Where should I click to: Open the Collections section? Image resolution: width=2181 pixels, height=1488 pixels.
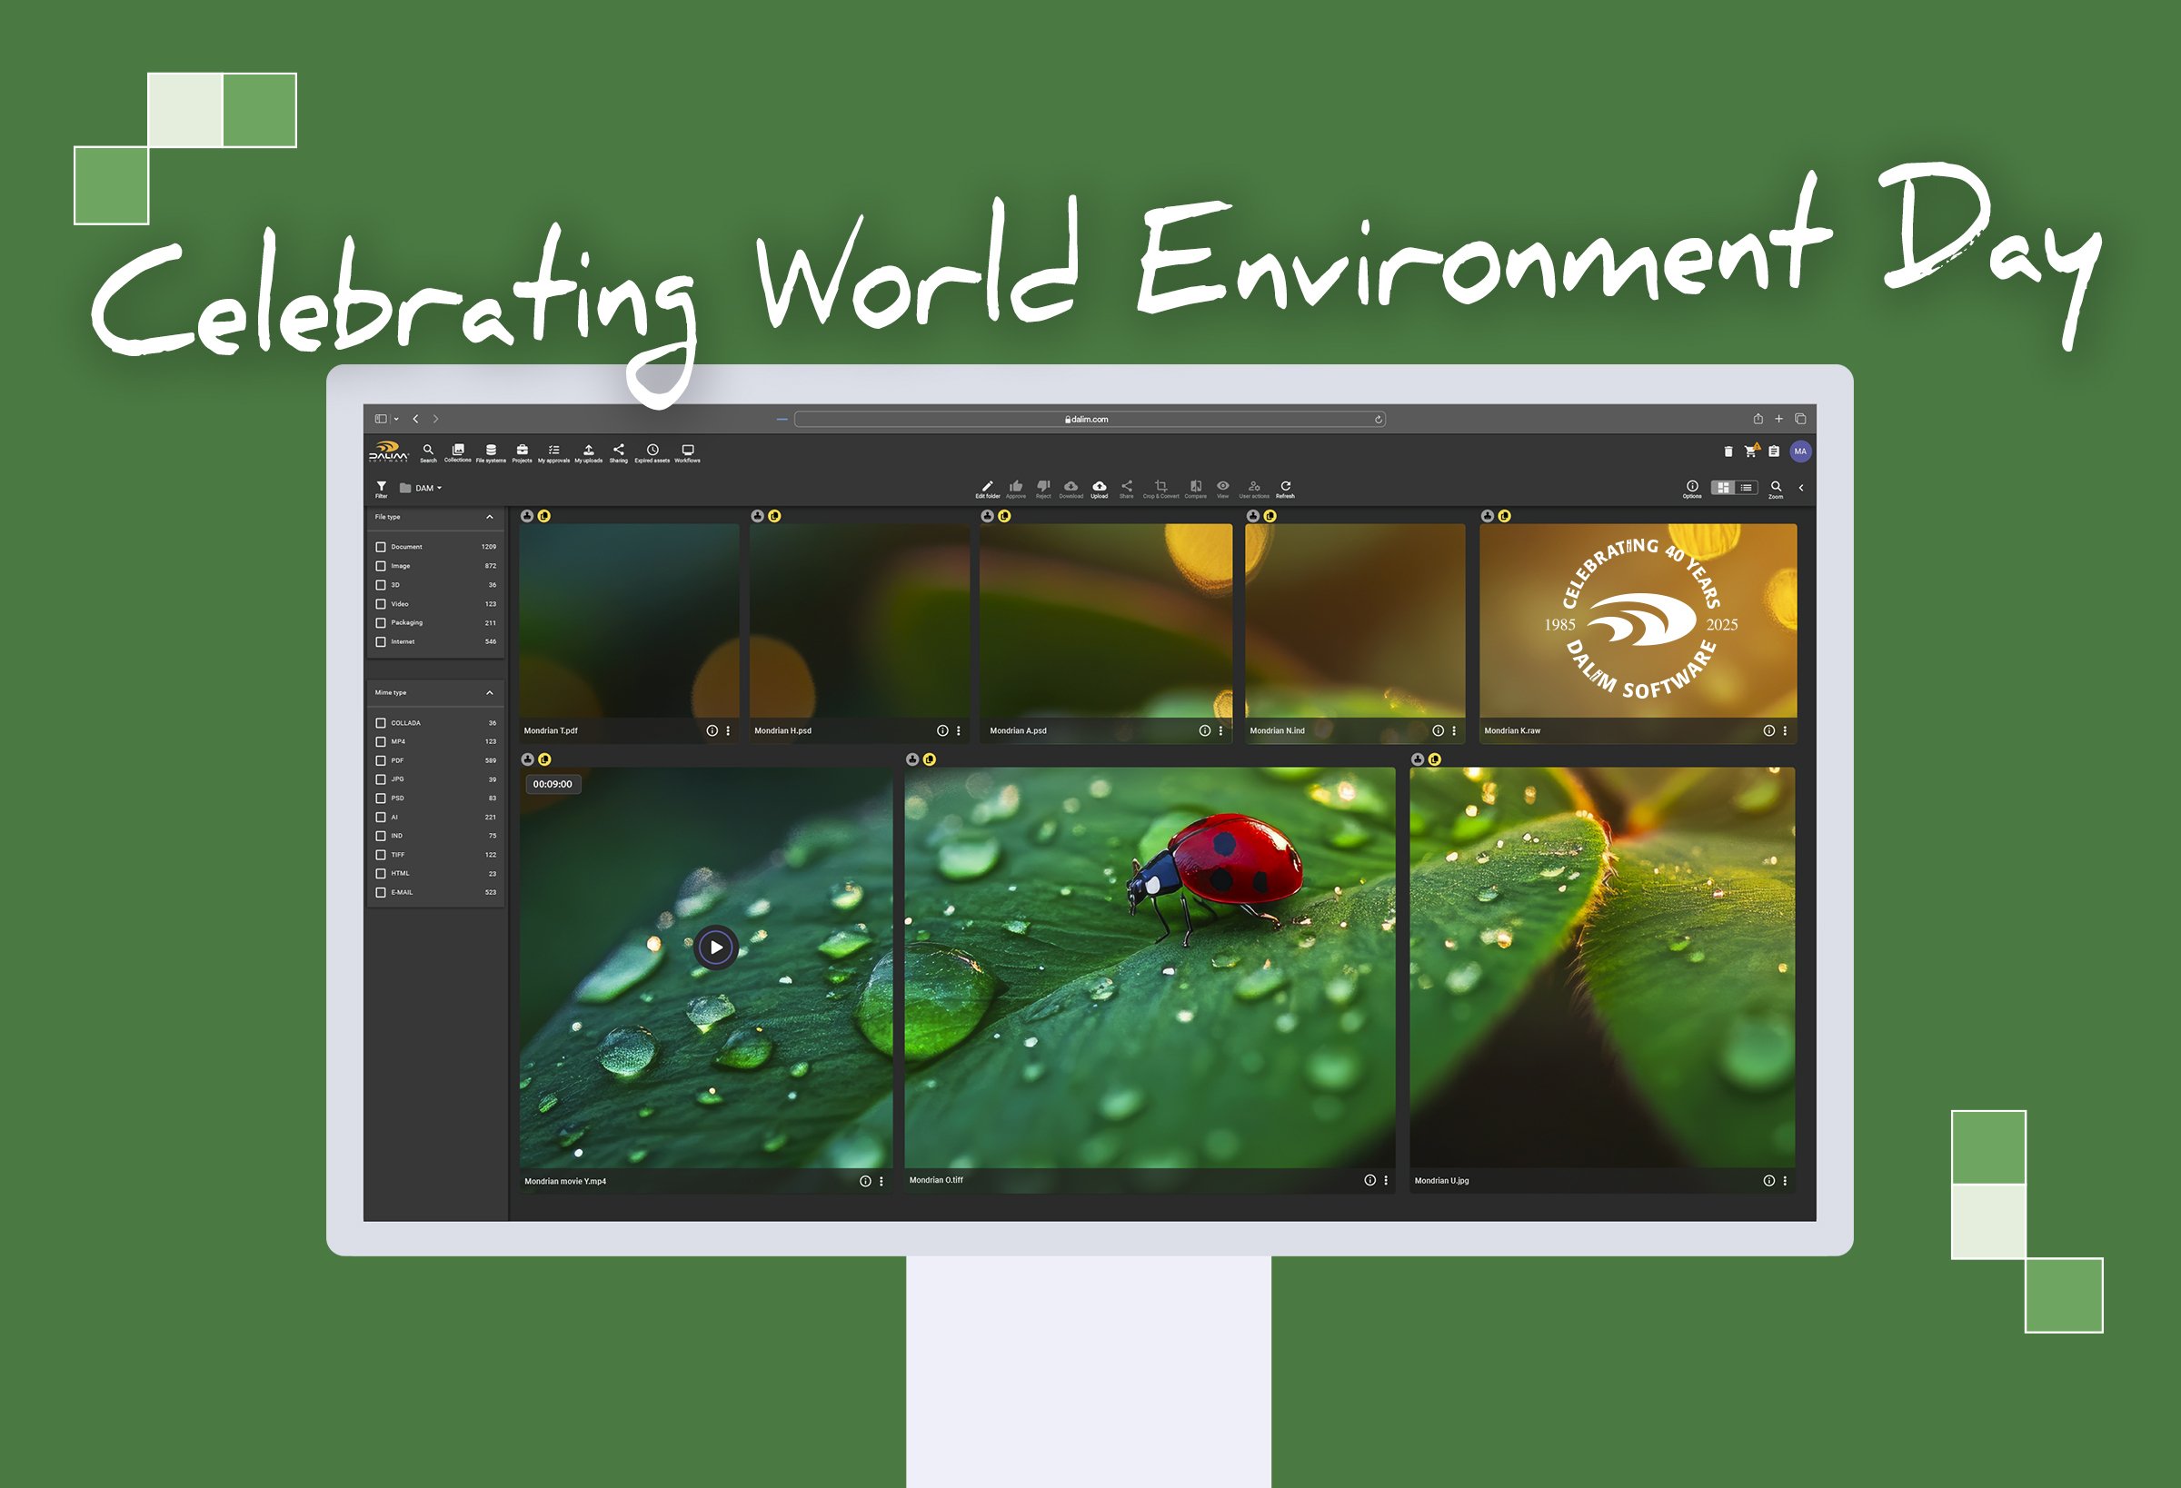pyautogui.click(x=458, y=452)
